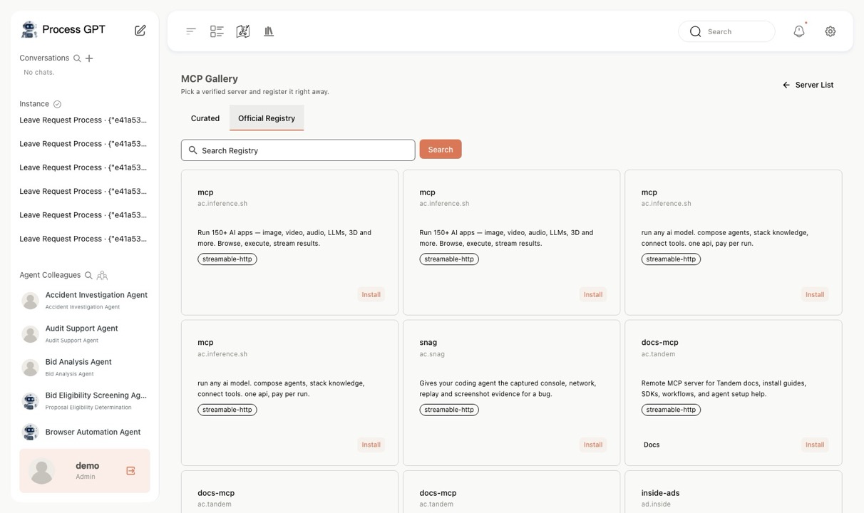
Task: Click the demo Admin profile name
Action: click(88, 466)
